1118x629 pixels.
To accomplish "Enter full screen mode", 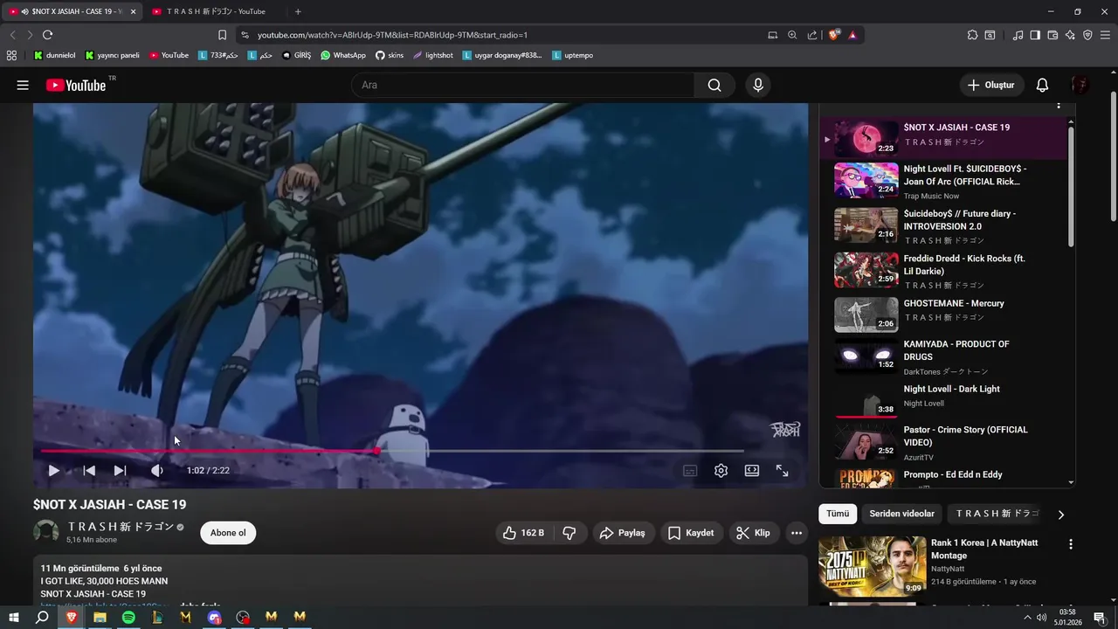I will [x=783, y=471].
